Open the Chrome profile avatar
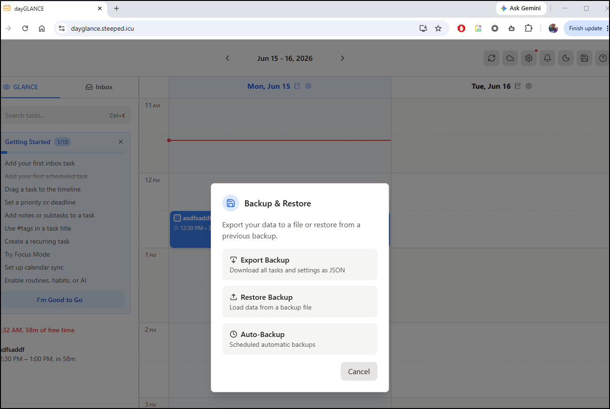 click(x=553, y=28)
